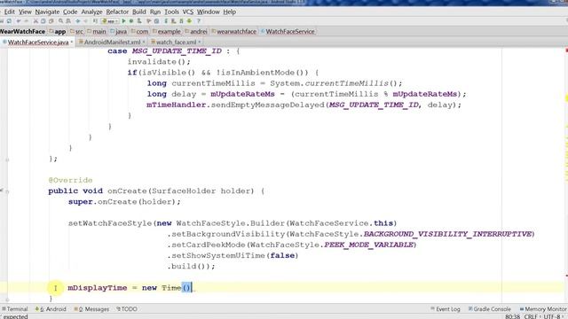568x319 pixels.
Task: Switch to AndroidManifest.xml editor tab
Action: tap(112, 43)
